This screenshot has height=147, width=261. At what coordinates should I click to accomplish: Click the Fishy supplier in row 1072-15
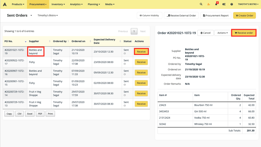point(32,83)
